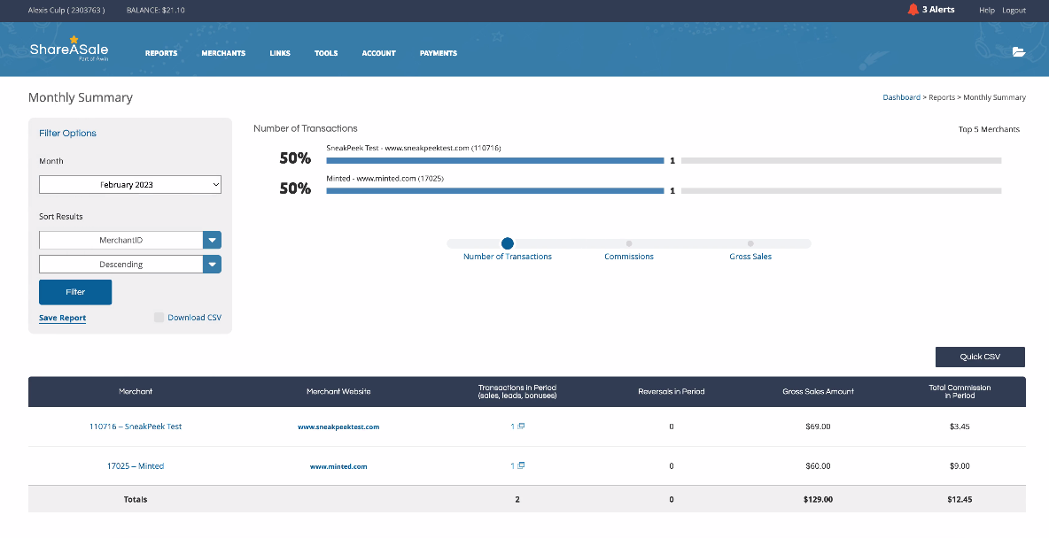
Task: Click the Save Report link
Action: [62, 319]
